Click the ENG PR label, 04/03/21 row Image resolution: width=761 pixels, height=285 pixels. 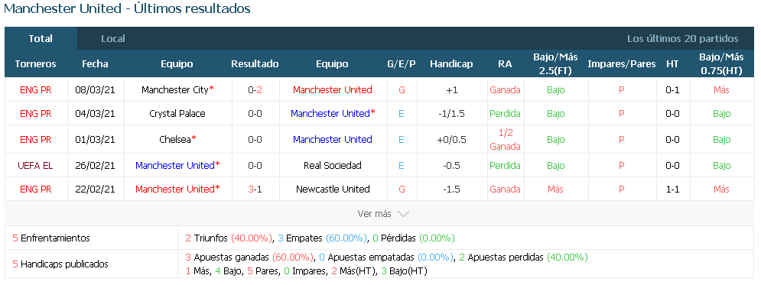click(x=35, y=113)
